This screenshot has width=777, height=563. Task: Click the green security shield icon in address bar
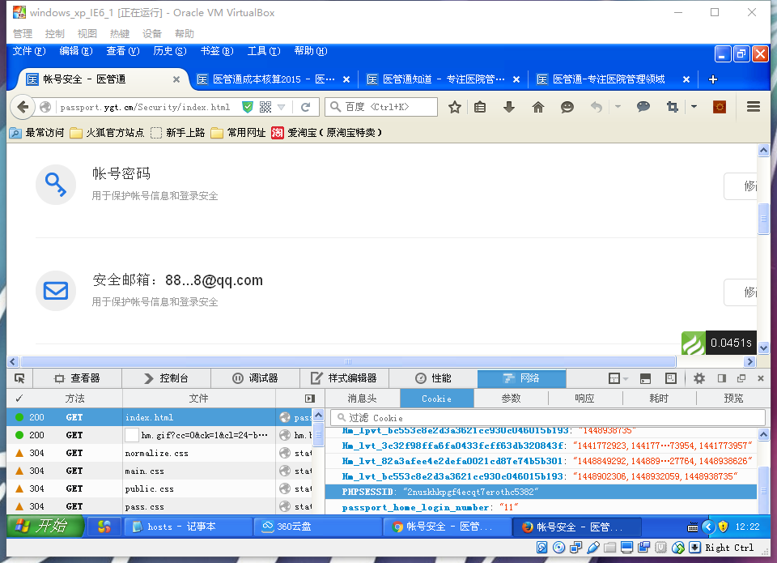click(x=248, y=107)
